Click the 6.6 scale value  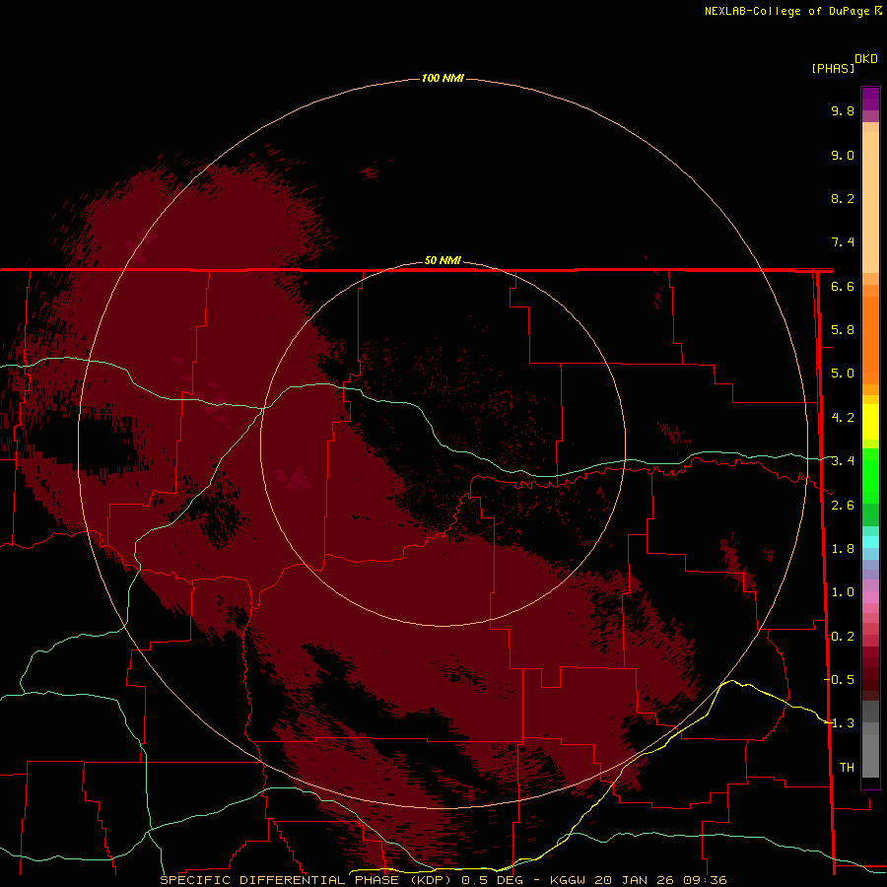pos(843,286)
